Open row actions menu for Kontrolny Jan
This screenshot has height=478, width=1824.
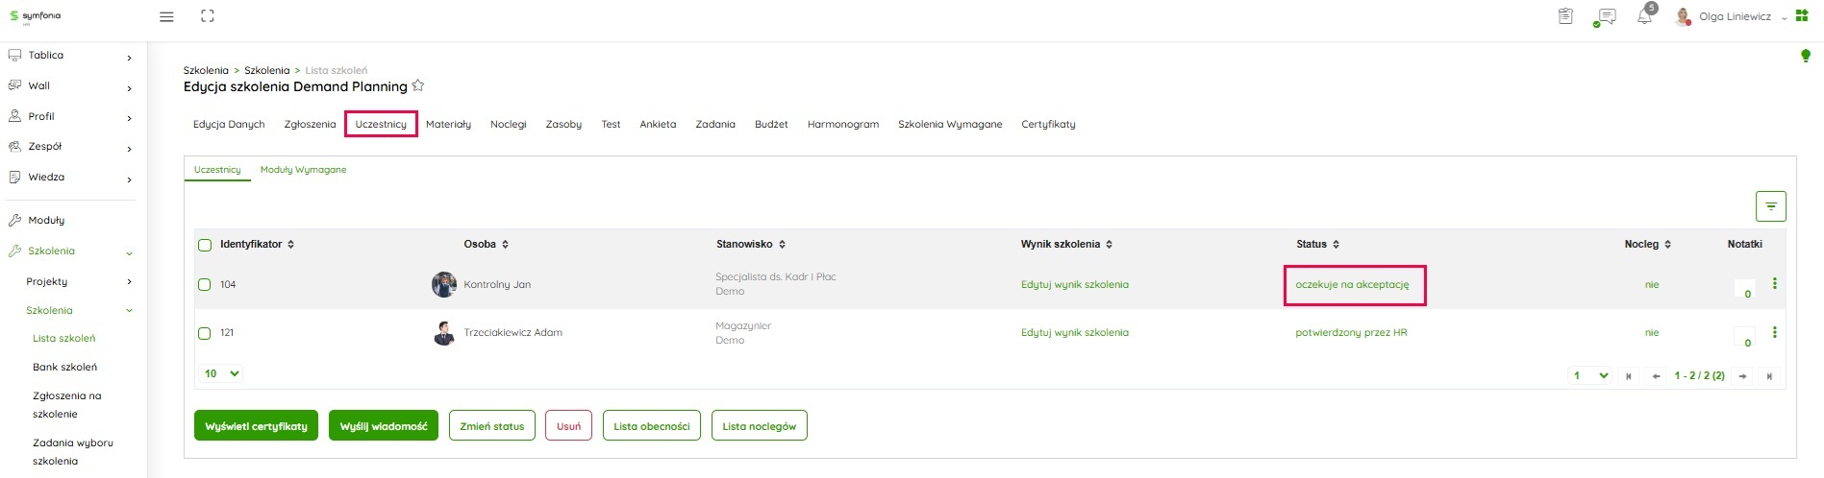[x=1774, y=284]
